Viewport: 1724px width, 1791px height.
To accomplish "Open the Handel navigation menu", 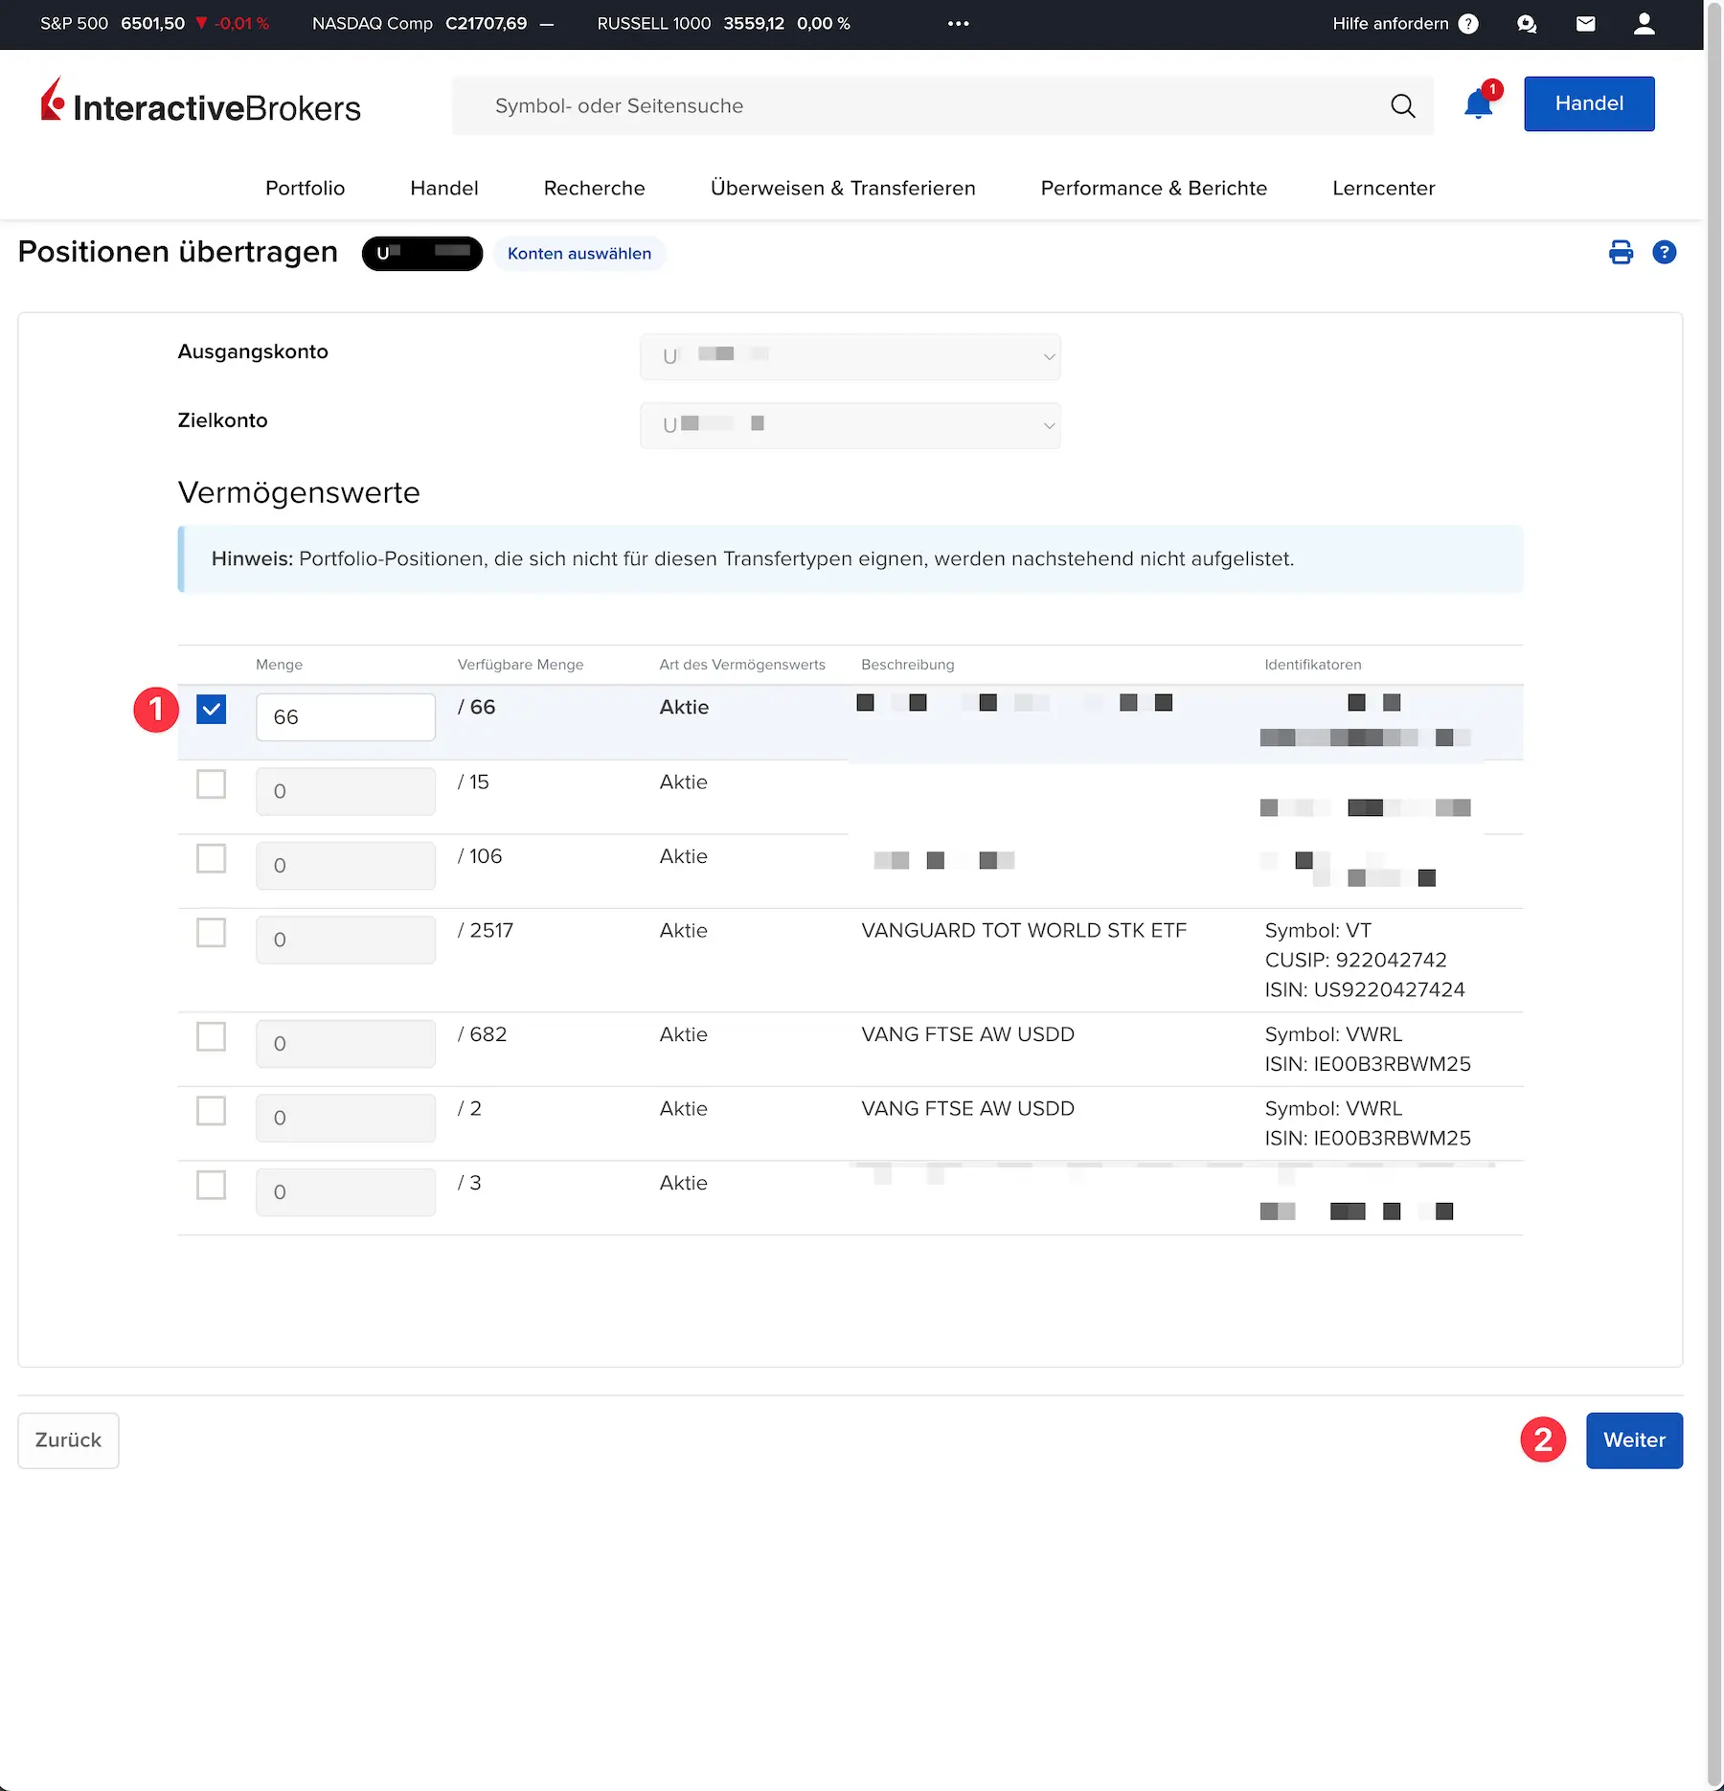I will click(444, 188).
